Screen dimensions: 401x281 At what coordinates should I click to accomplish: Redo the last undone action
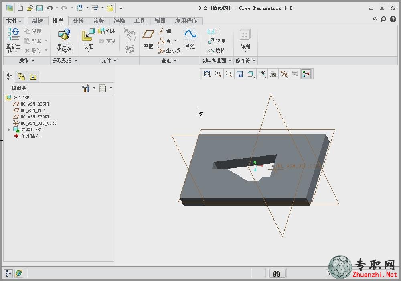click(64, 8)
